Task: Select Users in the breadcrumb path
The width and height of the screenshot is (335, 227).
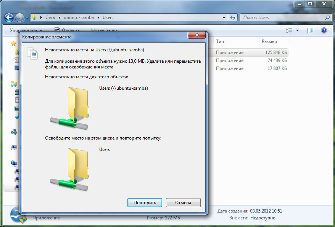Action: coord(108,17)
